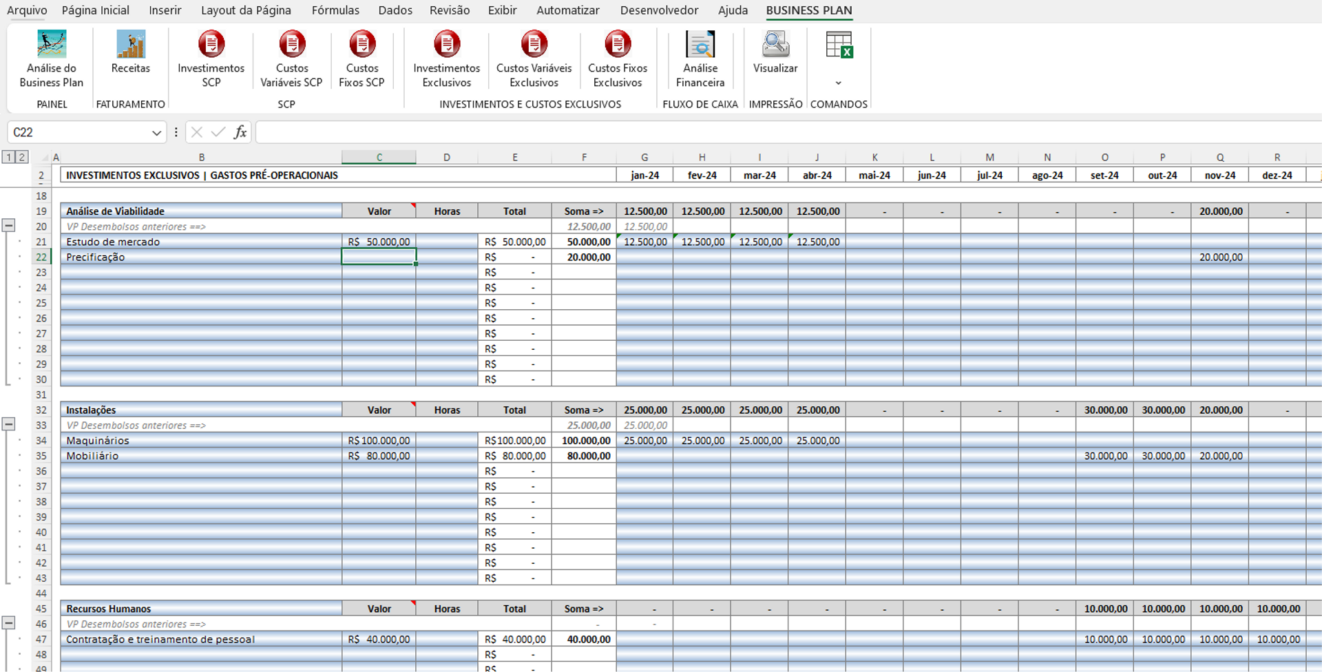
Task: Select the Recursos Humanos section header
Action: [x=201, y=609]
